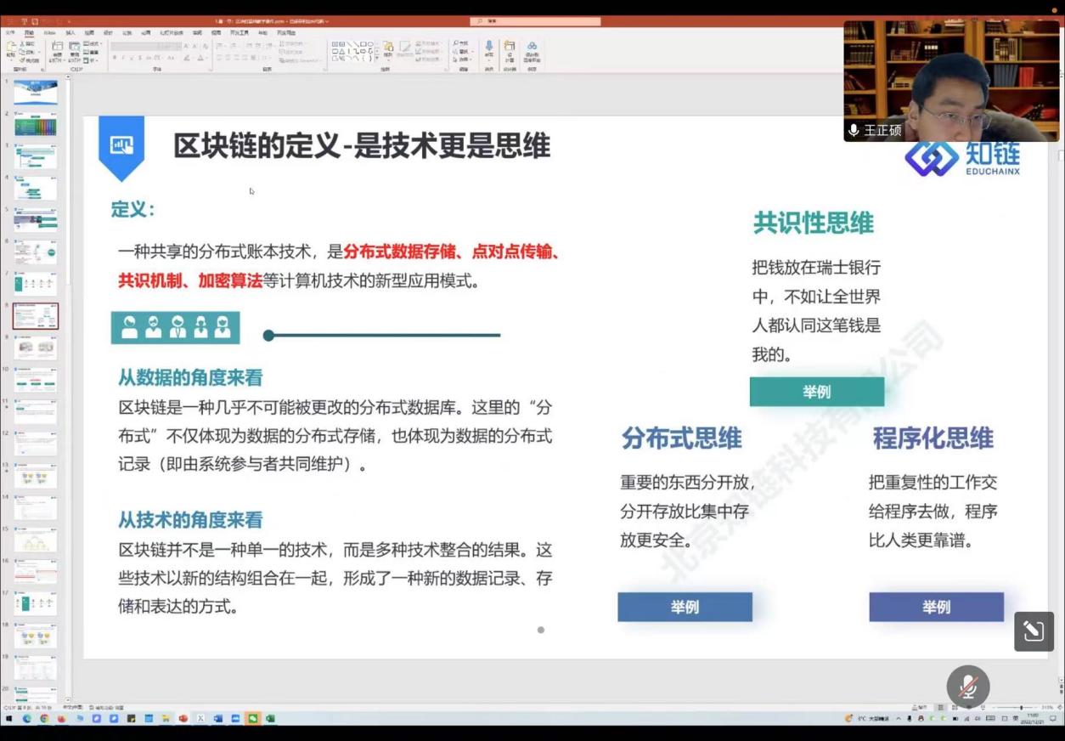Click the 举例 button under 分布式思维
Image resolution: width=1065 pixels, height=741 pixels.
685,607
